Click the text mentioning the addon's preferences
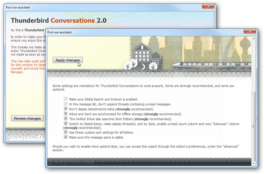264x174 pixels. pos(146,148)
